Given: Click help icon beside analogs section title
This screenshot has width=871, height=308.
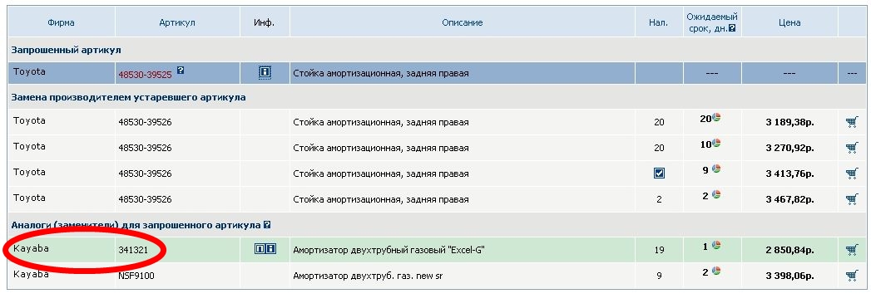Looking at the screenshot, I should (267, 225).
